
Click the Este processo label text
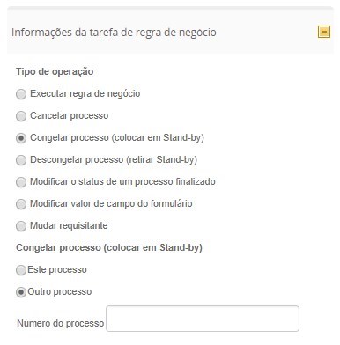pyautogui.click(x=57, y=270)
